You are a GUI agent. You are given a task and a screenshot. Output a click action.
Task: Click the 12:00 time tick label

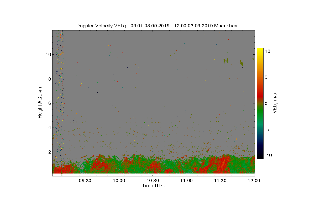(254, 181)
